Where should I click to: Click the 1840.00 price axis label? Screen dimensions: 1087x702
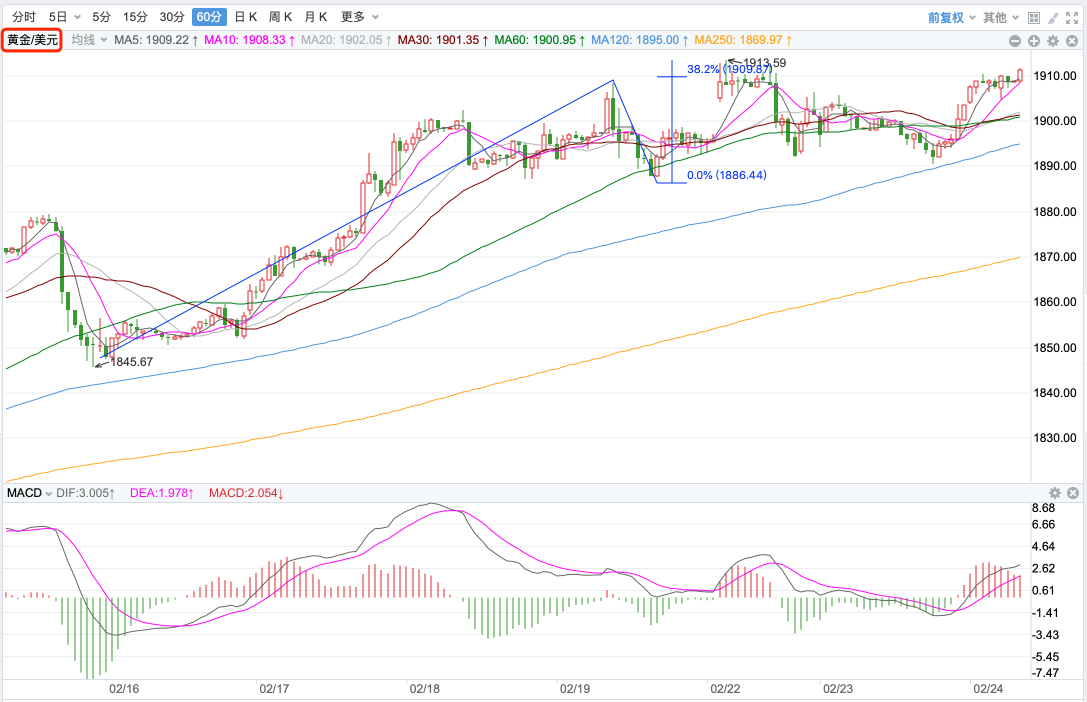coord(1055,393)
